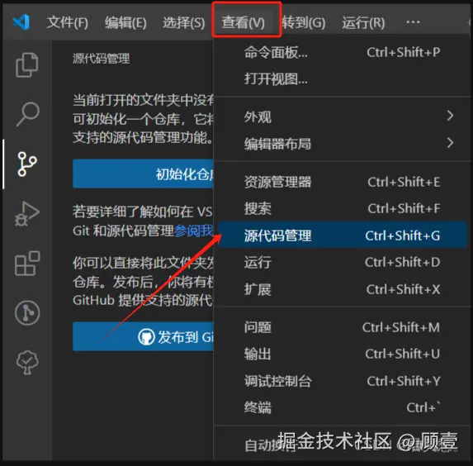Viewport: 473px width, 466px height.
Task: Select 终端 menu entry
Action: click(343, 407)
